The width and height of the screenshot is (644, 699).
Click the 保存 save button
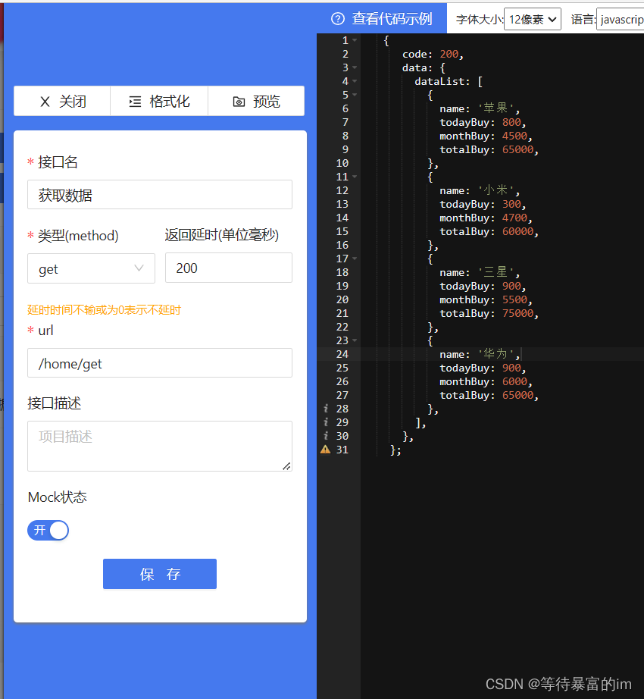click(x=159, y=574)
